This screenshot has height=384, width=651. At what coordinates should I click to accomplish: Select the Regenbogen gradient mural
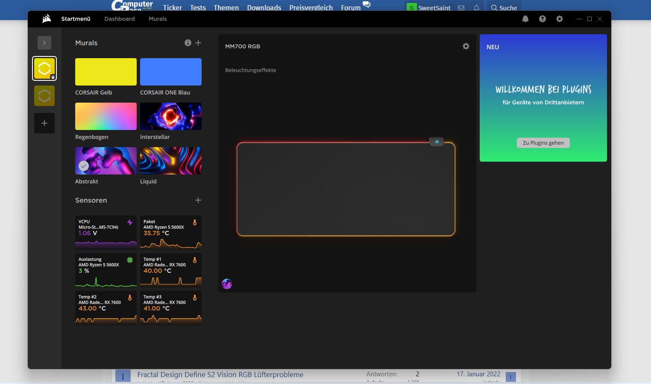tap(106, 116)
